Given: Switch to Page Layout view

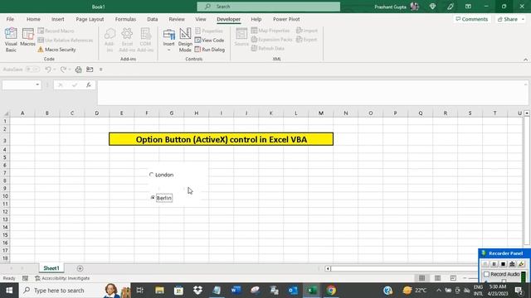Looking at the screenshot, I should click(x=437, y=278).
